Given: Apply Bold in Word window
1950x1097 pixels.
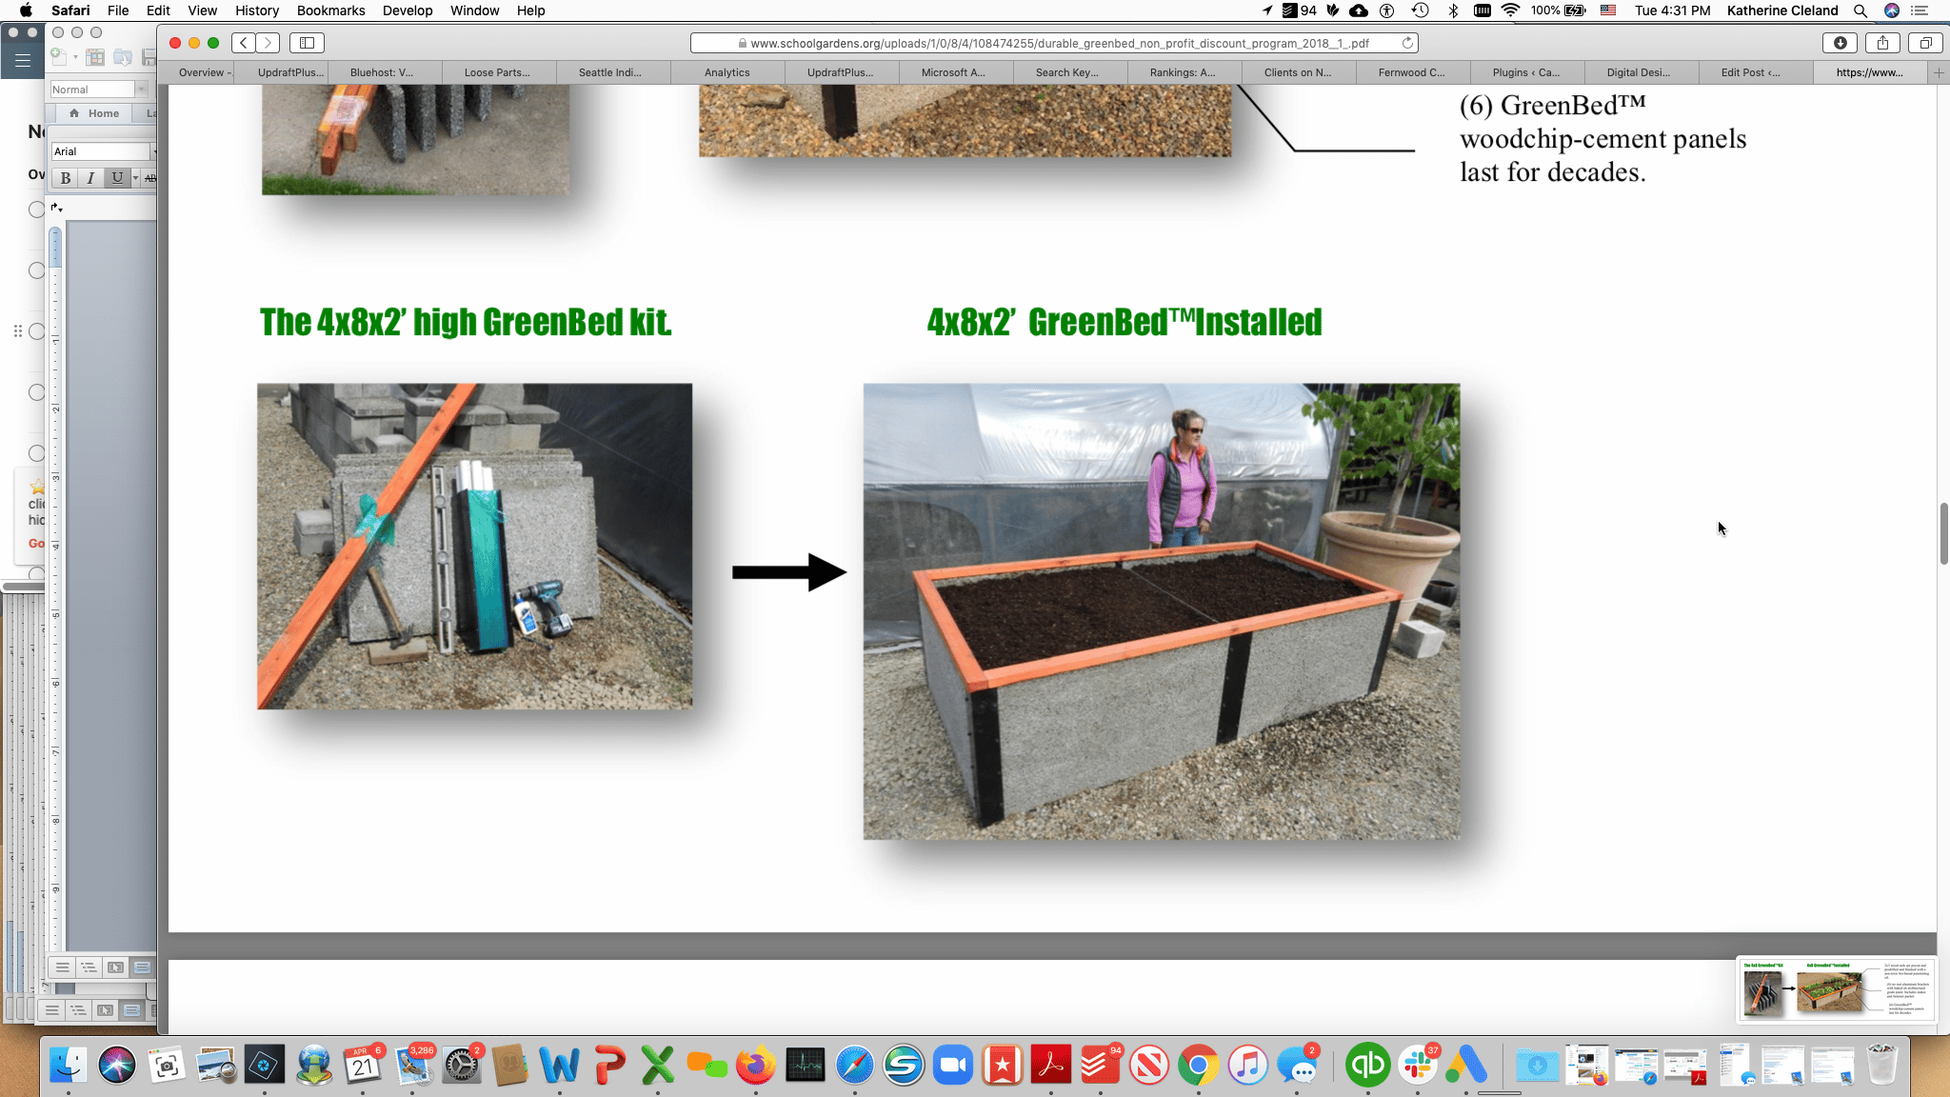Looking at the screenshot, I should coord(66,178).
